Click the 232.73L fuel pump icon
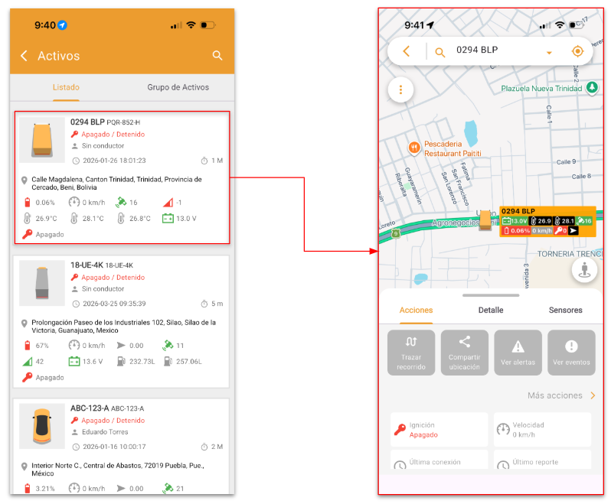611x504 pixels. tap(121, 362)
